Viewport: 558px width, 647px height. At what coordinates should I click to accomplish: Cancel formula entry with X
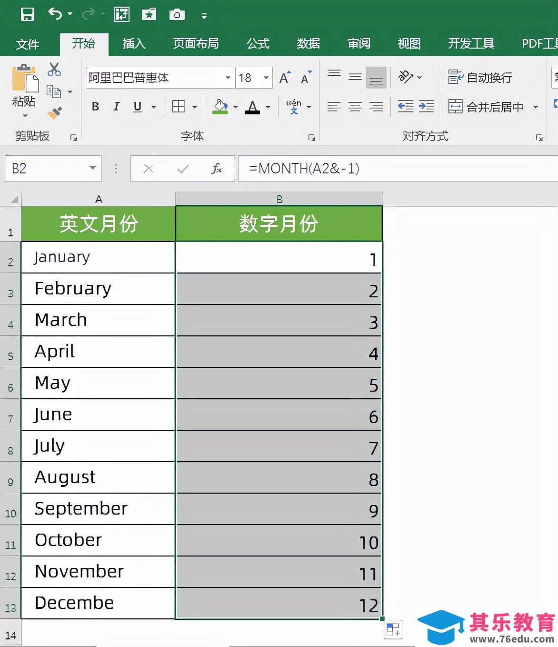pos(149,169)
